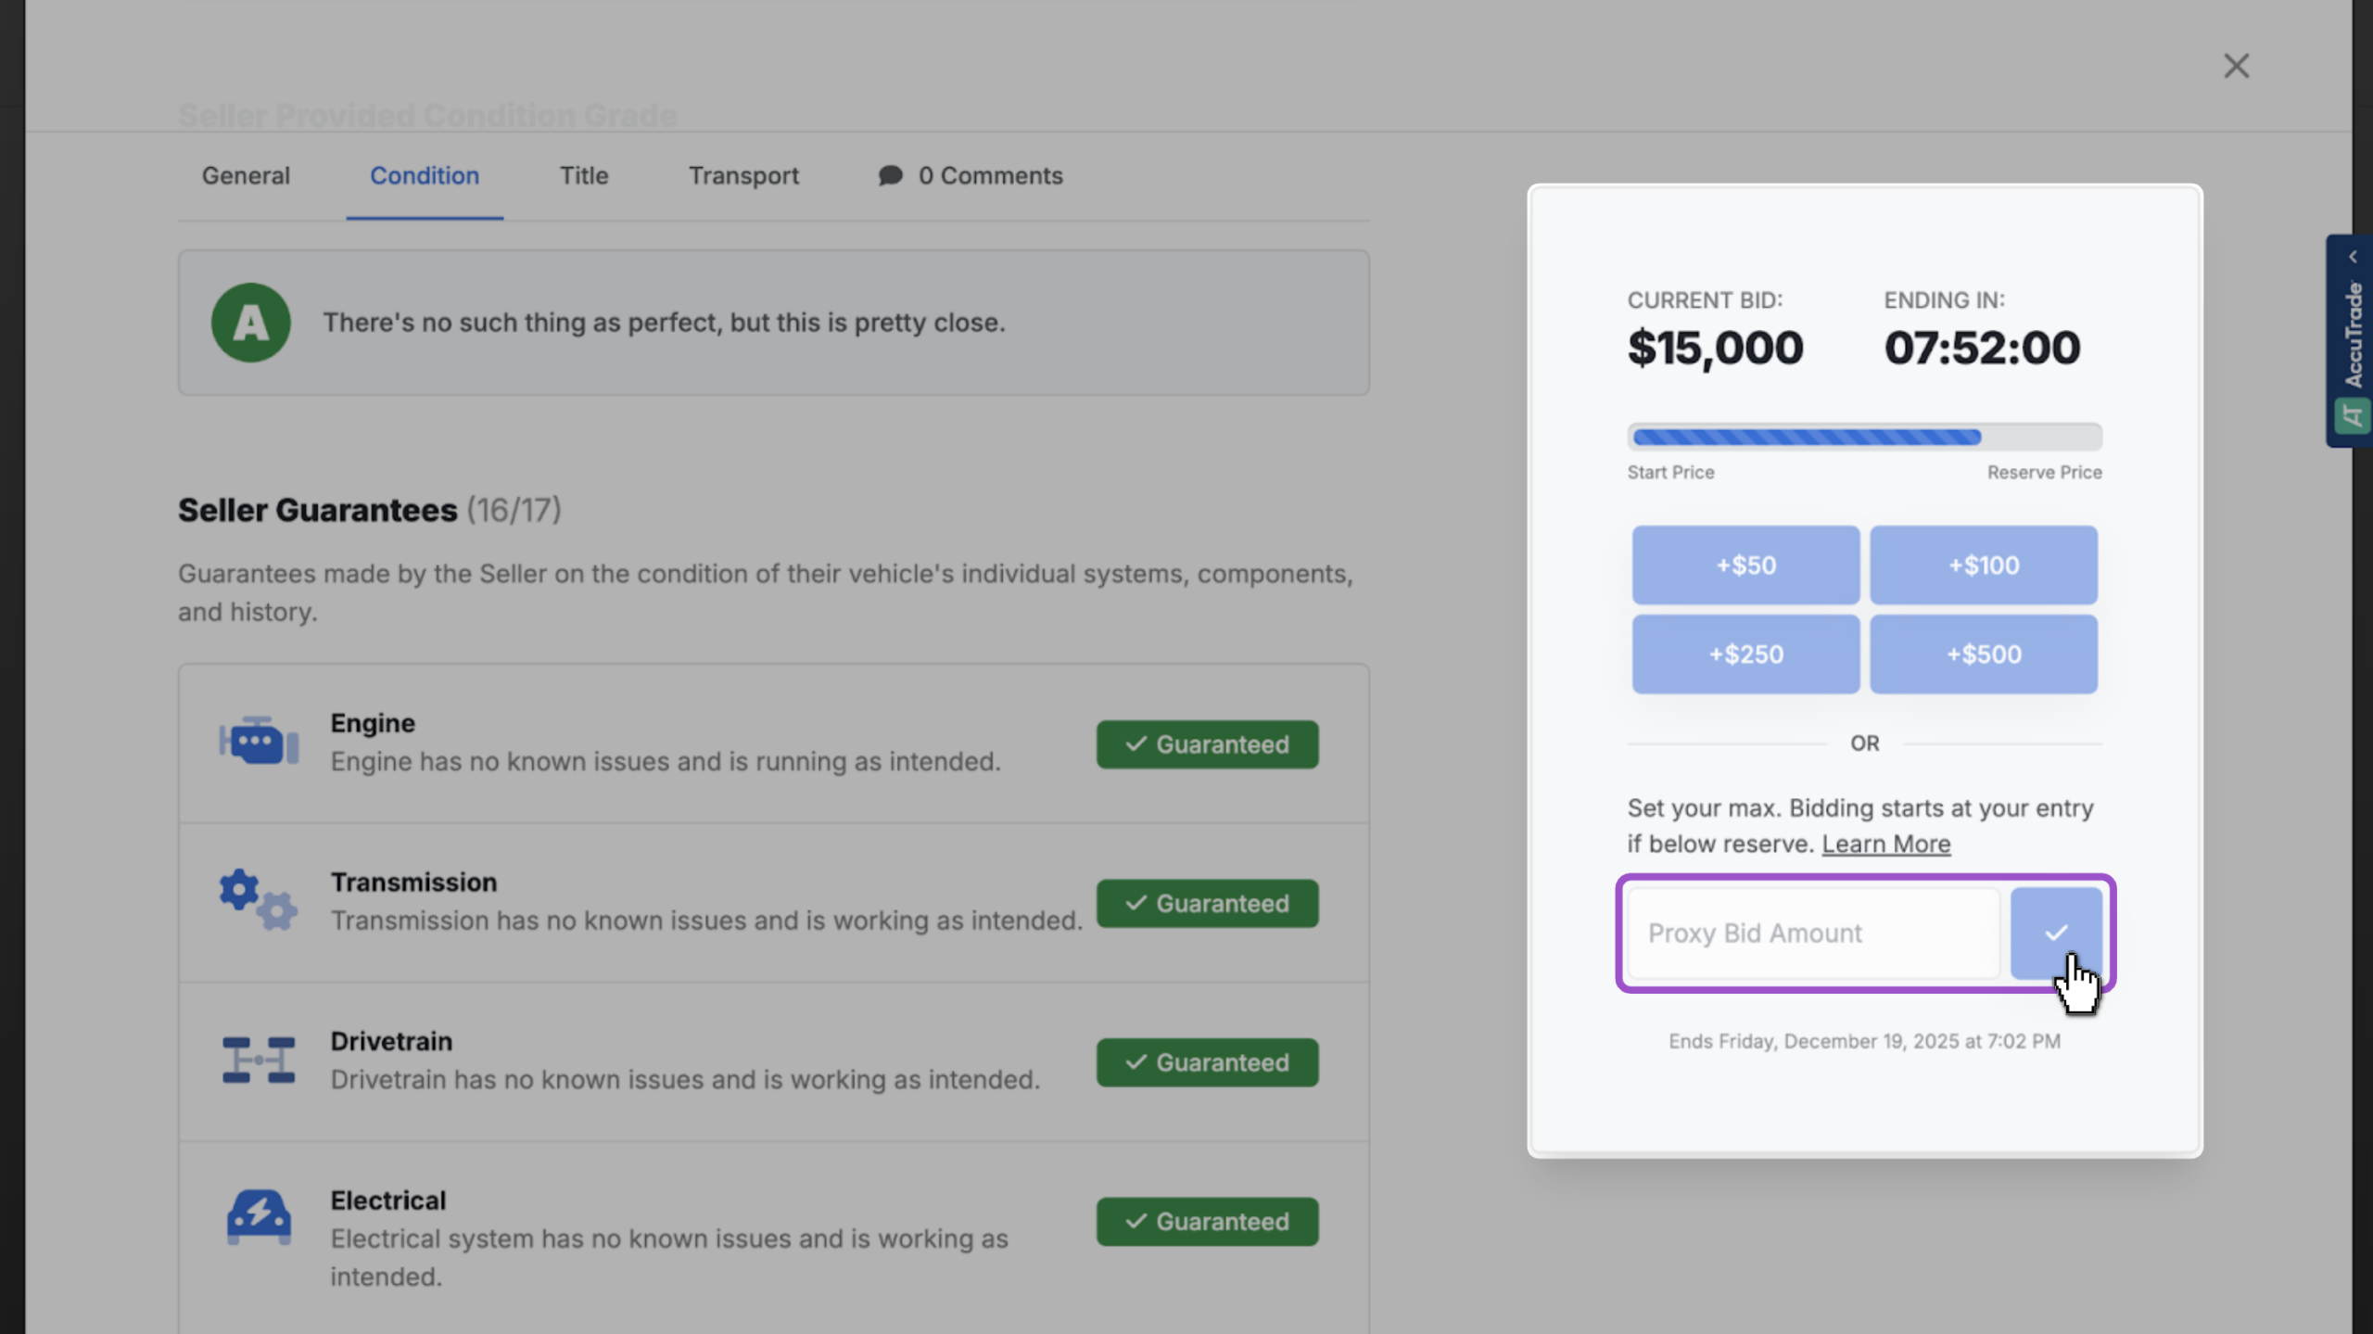Click the Transmission gears icon
2373x1334 pixels.
(x=259, y=899)
